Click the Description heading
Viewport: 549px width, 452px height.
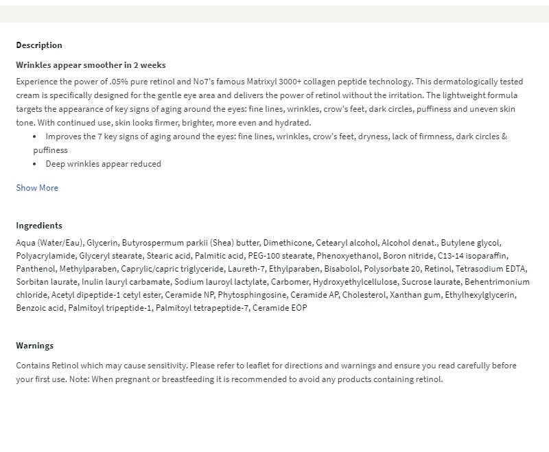click(x=39, y=45)
